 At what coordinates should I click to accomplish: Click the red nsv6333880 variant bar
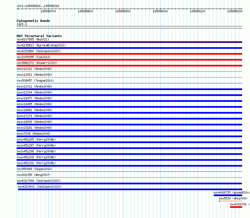tap(129, 54)
